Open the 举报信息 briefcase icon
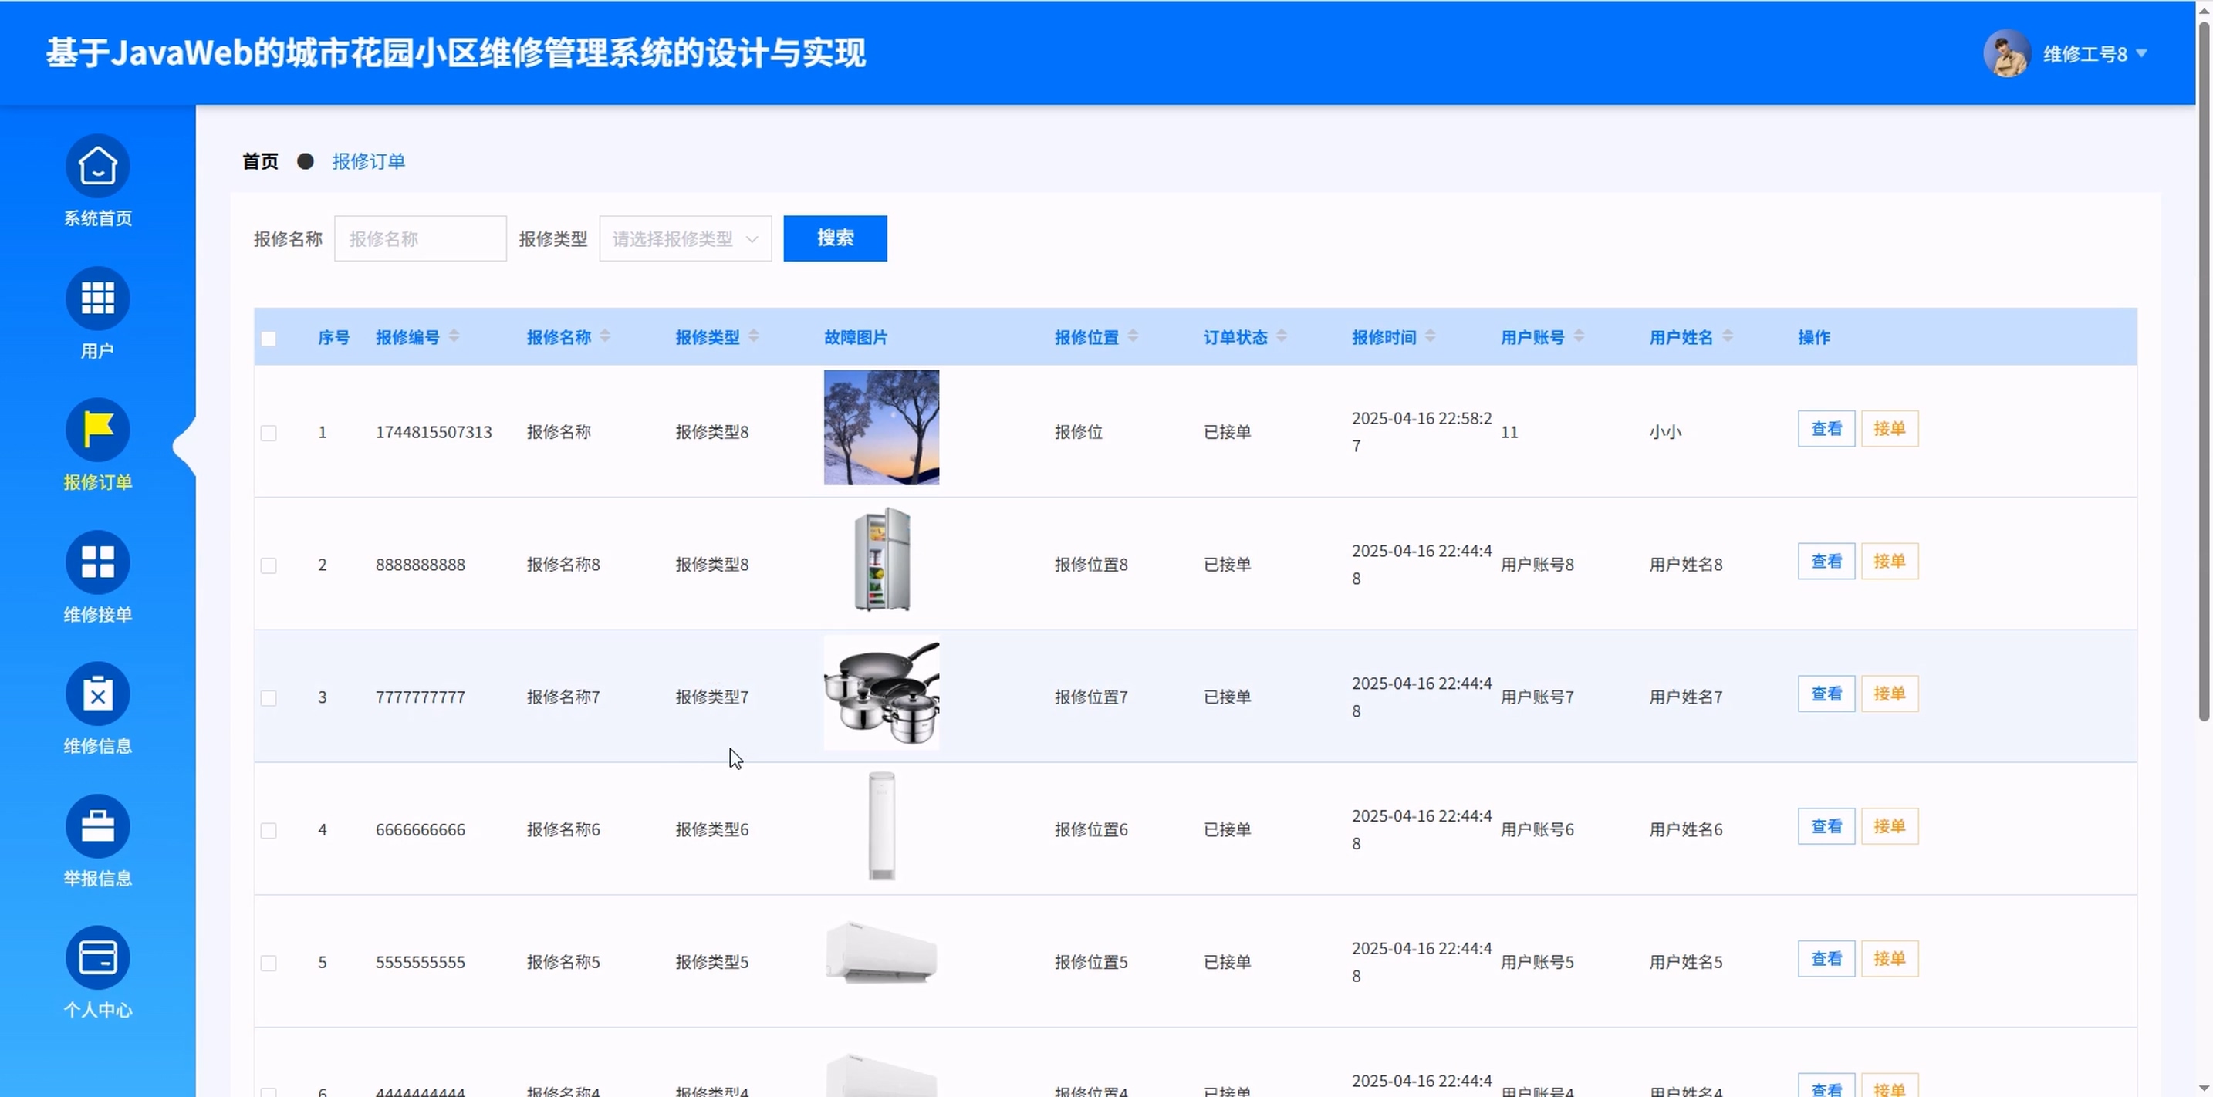Screen dimensions: 2213x1097 click(98, 825)
